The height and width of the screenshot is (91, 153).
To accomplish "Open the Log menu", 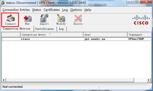I will (x=65, y=10).
